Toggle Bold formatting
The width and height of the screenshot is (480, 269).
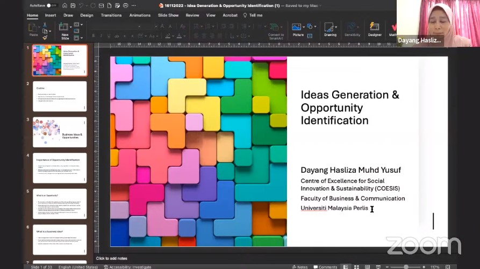(x=93, y=36)
